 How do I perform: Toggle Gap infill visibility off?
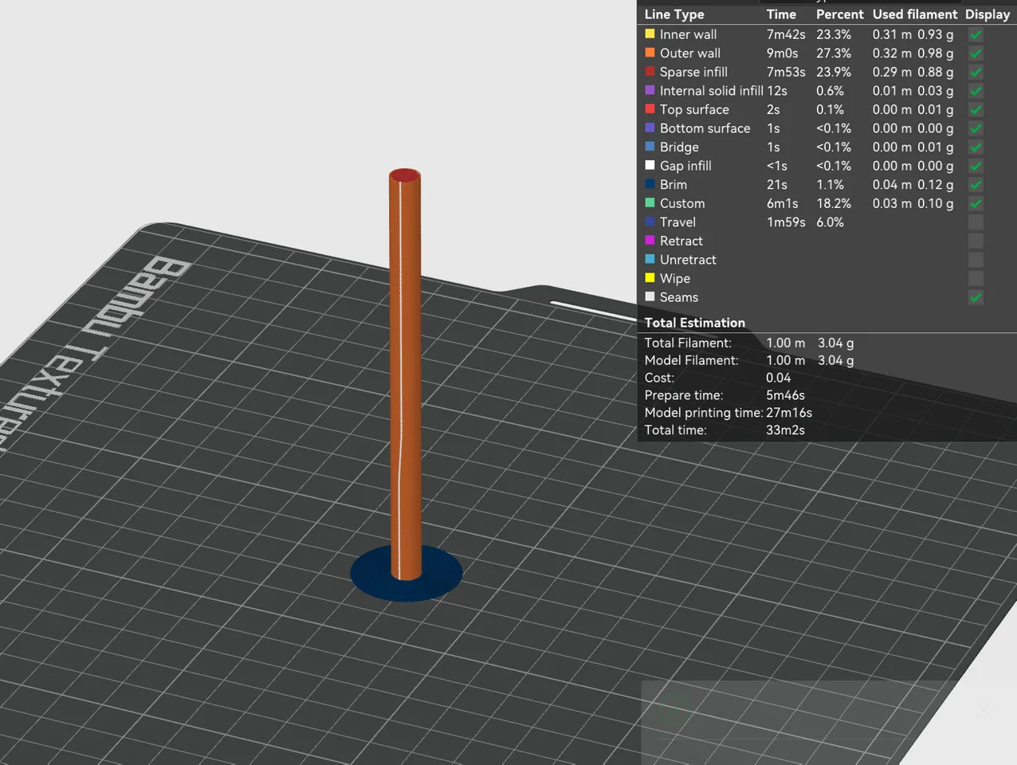click(975, 166)
